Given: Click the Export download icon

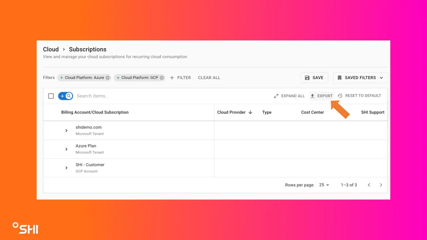Looking at the screenshot, I should click(312, 96).
